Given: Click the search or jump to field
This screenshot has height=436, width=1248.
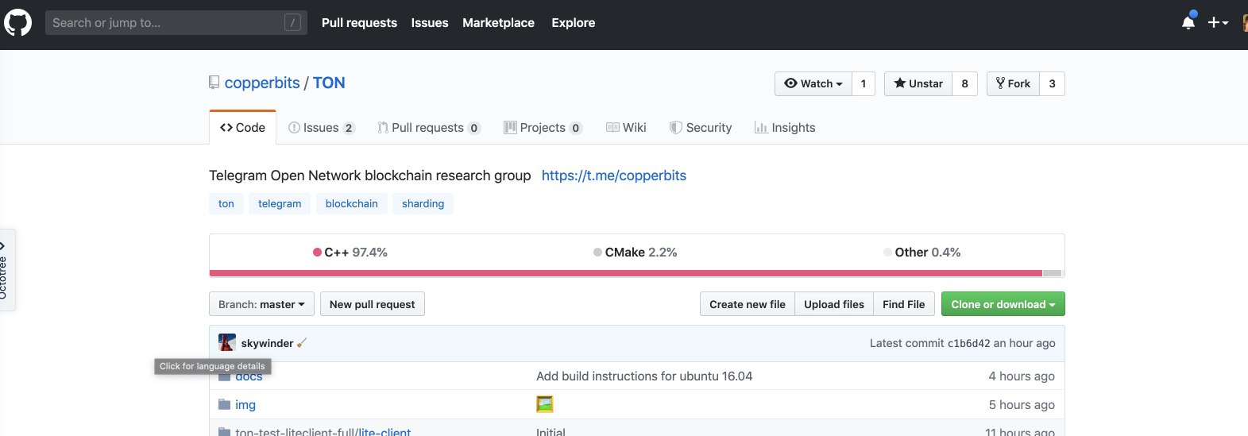Looking at the screenshot, I should click(x=176, y=23).
